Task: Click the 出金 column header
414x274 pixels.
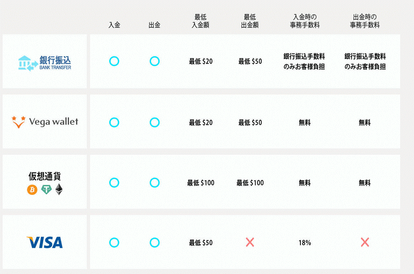Action: pyautogui.click(x=154, y=25)
